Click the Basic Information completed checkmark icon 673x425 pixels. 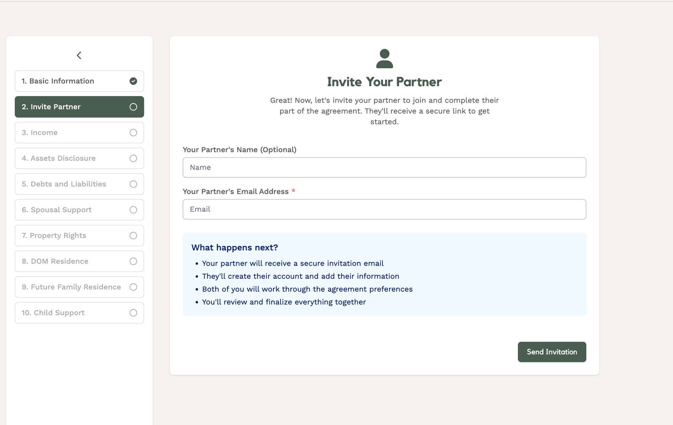(x=133, y=81)
